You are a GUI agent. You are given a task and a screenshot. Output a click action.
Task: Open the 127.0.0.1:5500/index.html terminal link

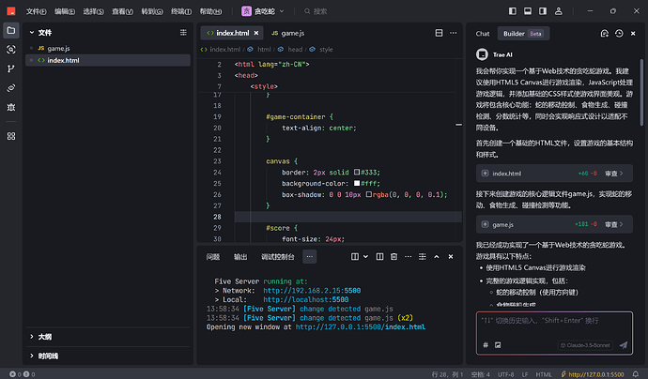[x=361, y=327]
